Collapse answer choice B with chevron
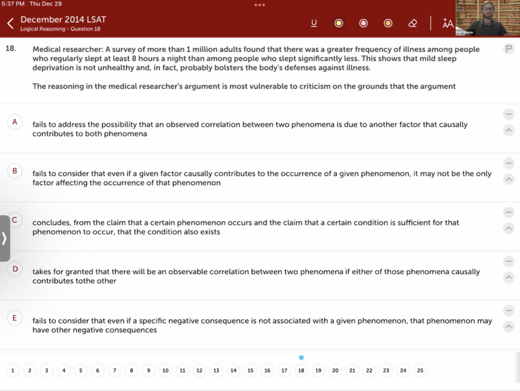 click(x=508, y=179)
